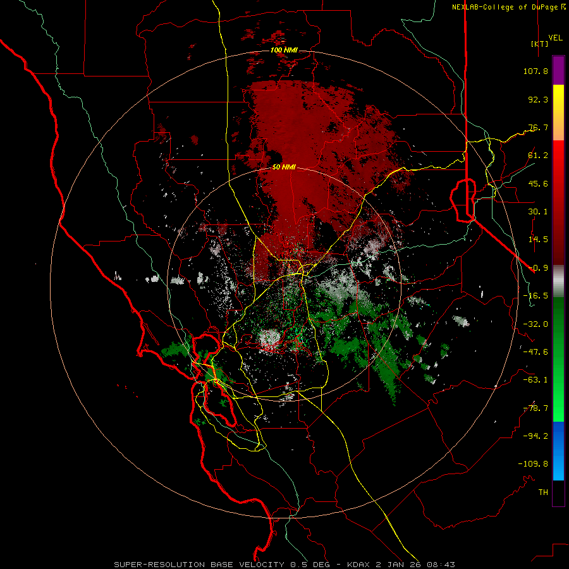Screen dimensions: 569x569
Task: Select the 30.1 velocity scale value
Action: tap(538, 212)
